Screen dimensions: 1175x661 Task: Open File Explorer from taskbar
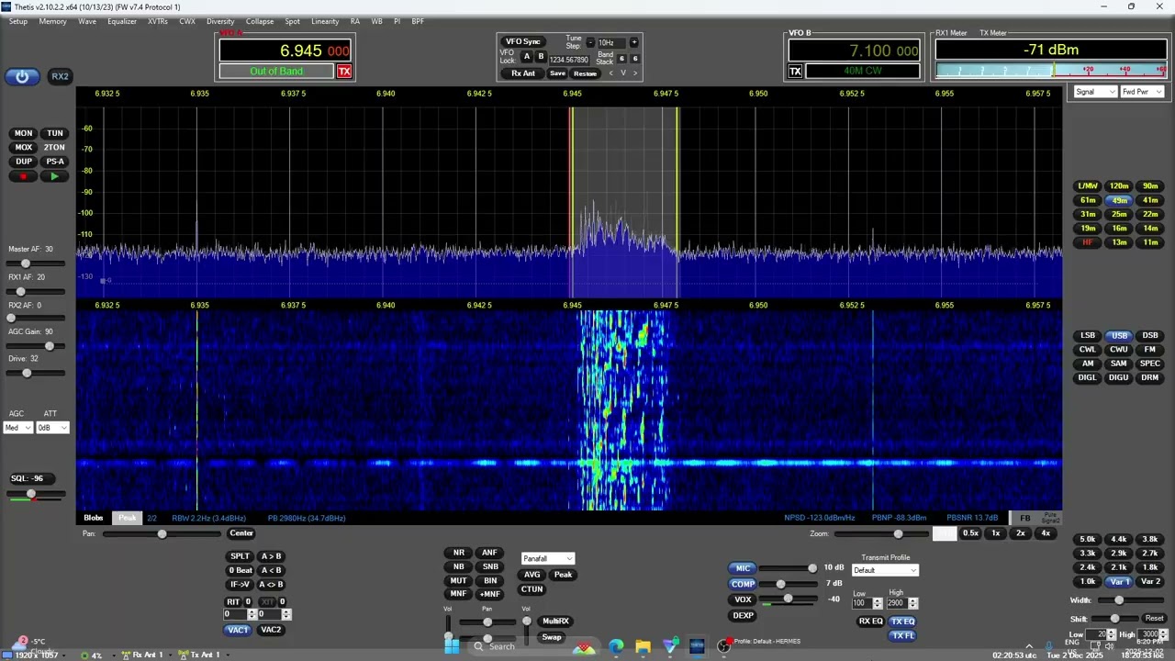coord(643,646)
